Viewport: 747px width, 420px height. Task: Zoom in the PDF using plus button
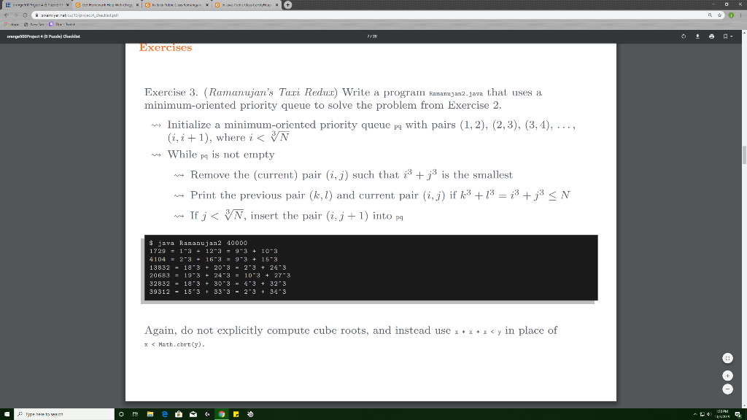coord(727,376)
